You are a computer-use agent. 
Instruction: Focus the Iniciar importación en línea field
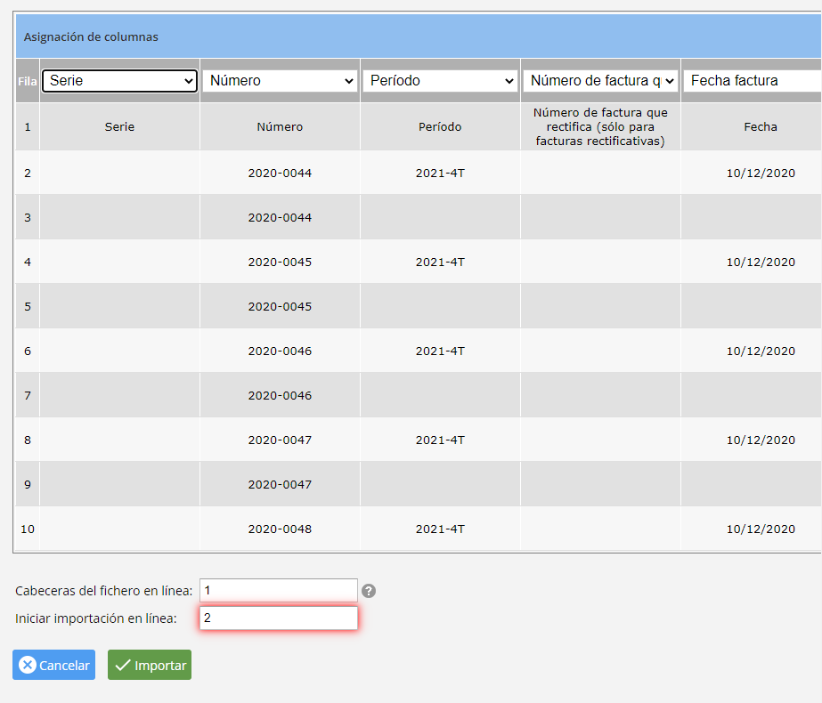pyautogui.click(x=279, y=618)
